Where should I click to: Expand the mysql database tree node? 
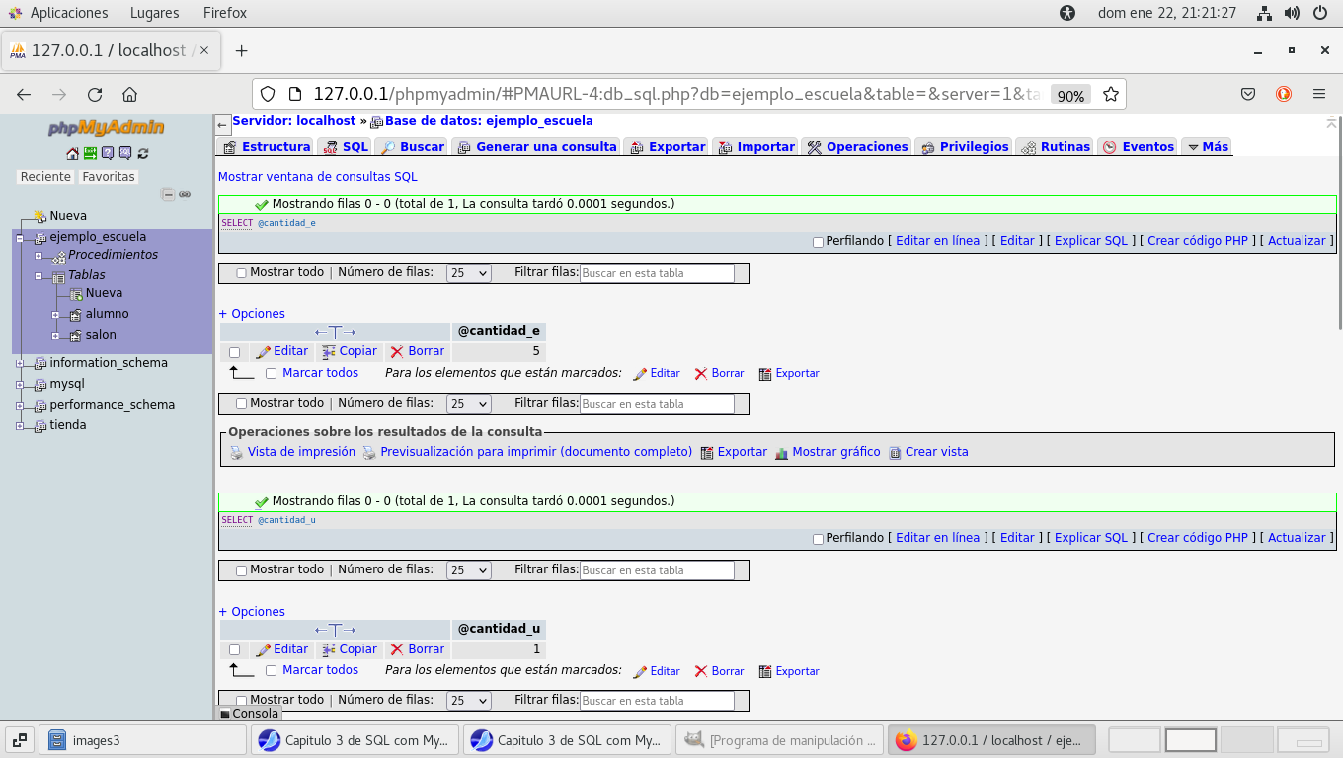pos(20,384)
